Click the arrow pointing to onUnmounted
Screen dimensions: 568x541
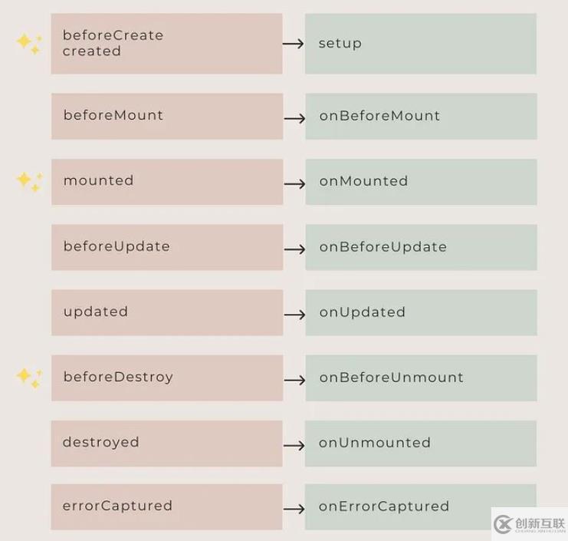(x=294, y=444)
